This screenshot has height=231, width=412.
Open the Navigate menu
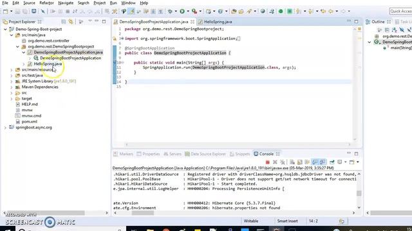[x=66, y=3]
